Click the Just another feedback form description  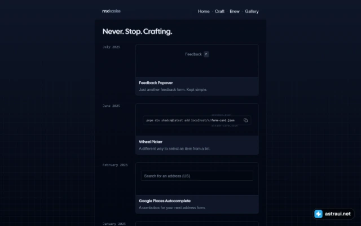click(x=173, y=90)
